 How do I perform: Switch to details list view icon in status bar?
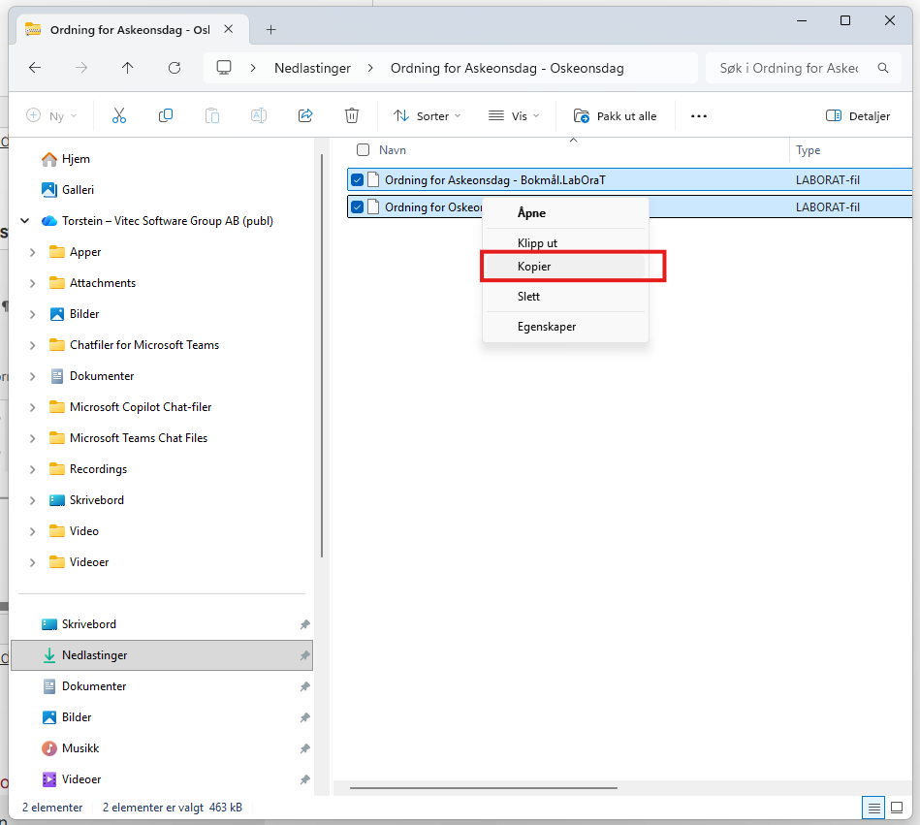point(873,807)
